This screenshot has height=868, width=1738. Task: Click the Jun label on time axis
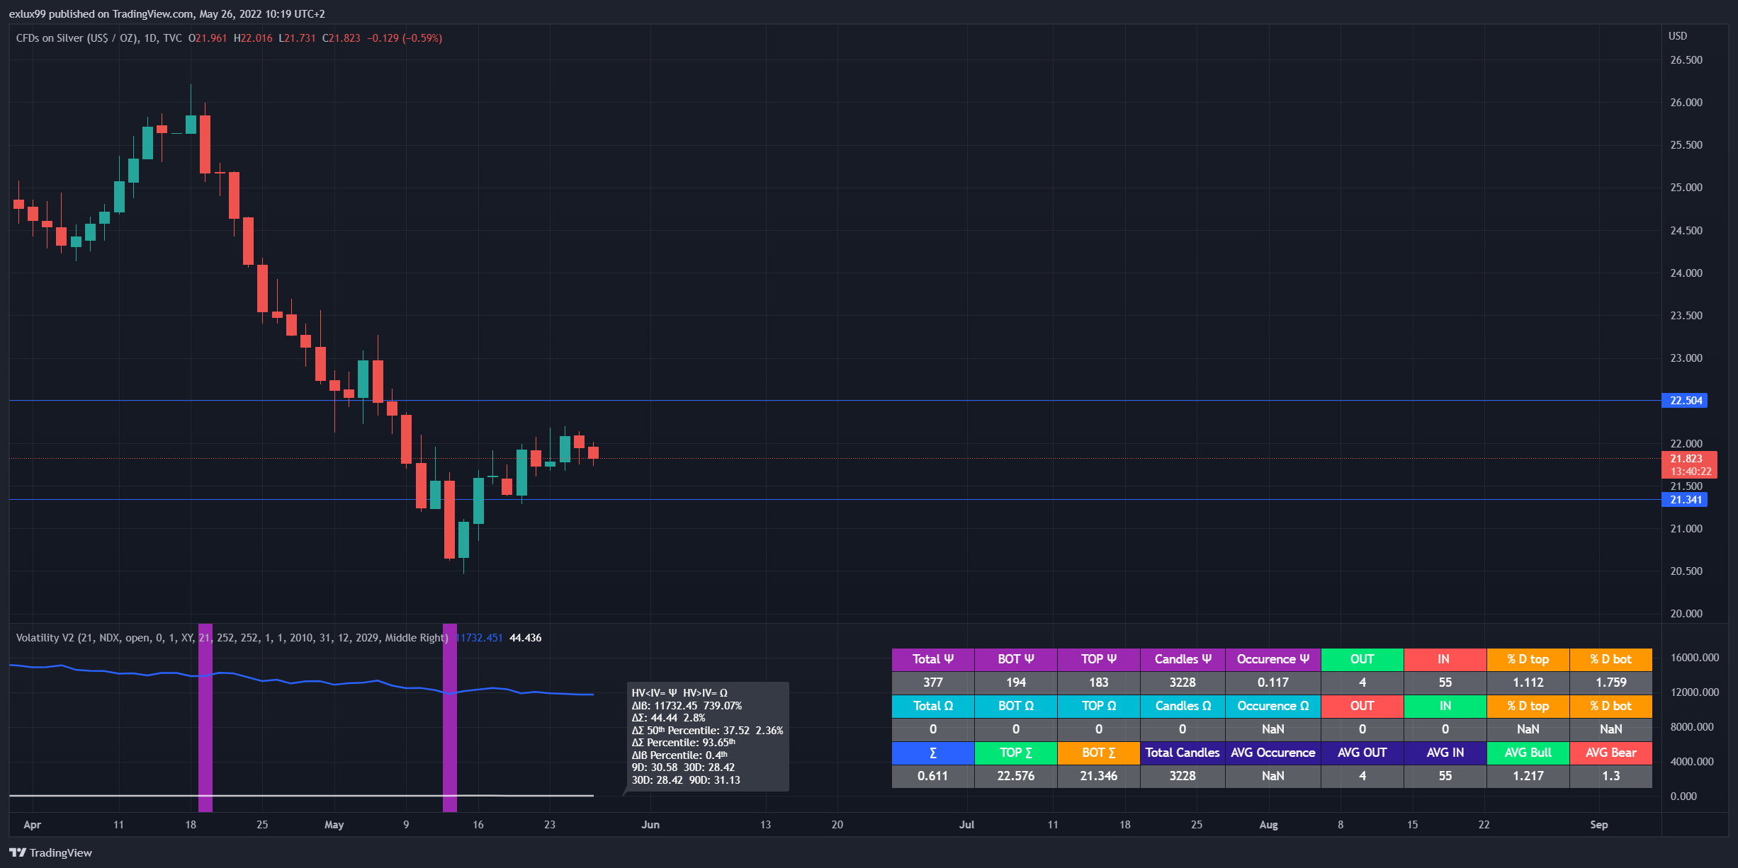[x=650, y=825]
